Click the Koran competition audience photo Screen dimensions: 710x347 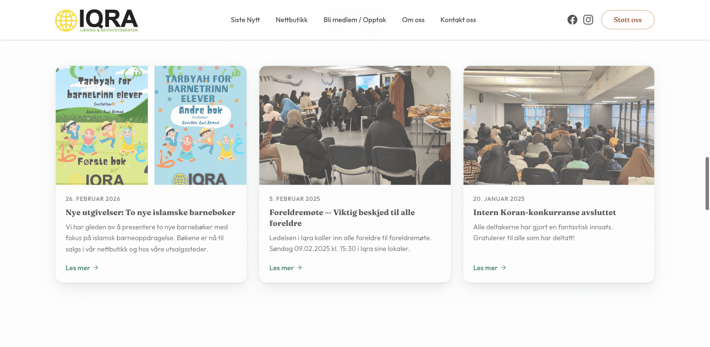pyautogui.click(x=559, y=126)
